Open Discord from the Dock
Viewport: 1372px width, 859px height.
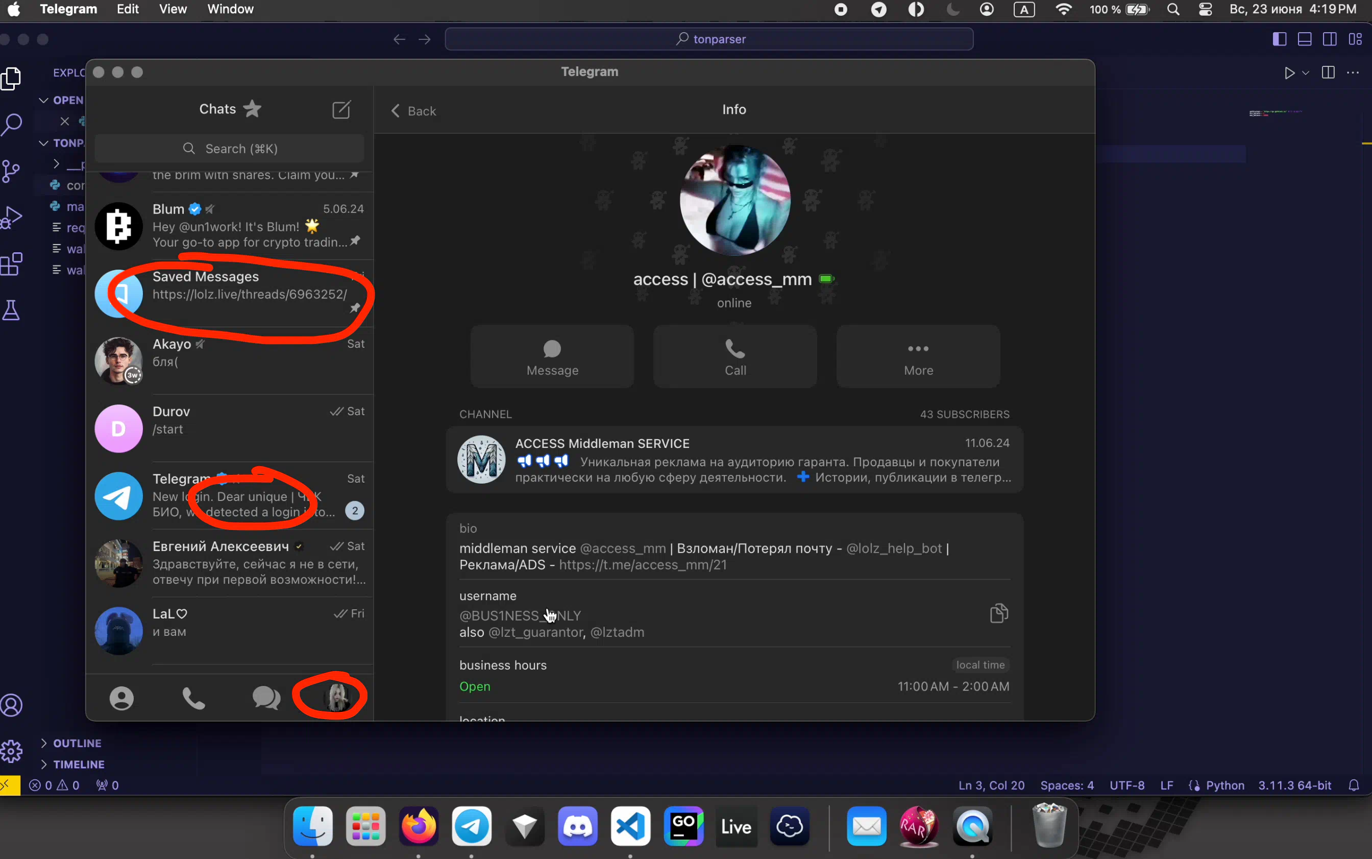[578, 825]
